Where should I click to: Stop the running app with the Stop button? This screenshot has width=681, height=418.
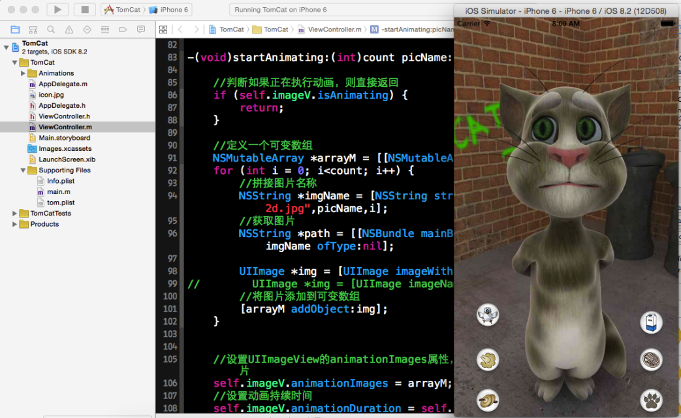[x=85, y=10]
